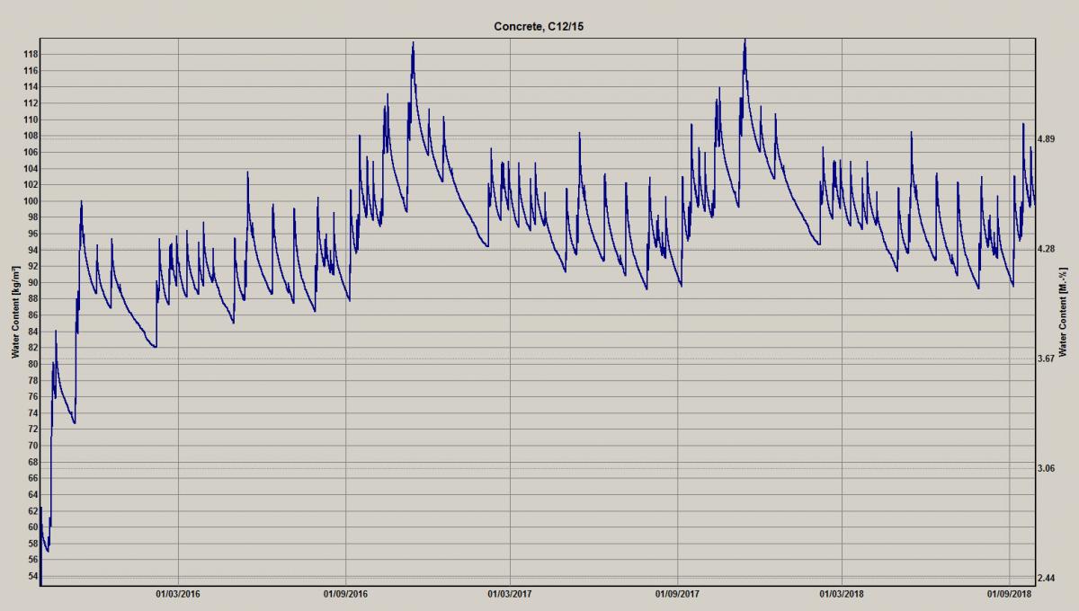This screenshot has width=1079, height=611.
Task: Pick the left axis value 82
Action: pyautogui.click(x=32, y=348)
